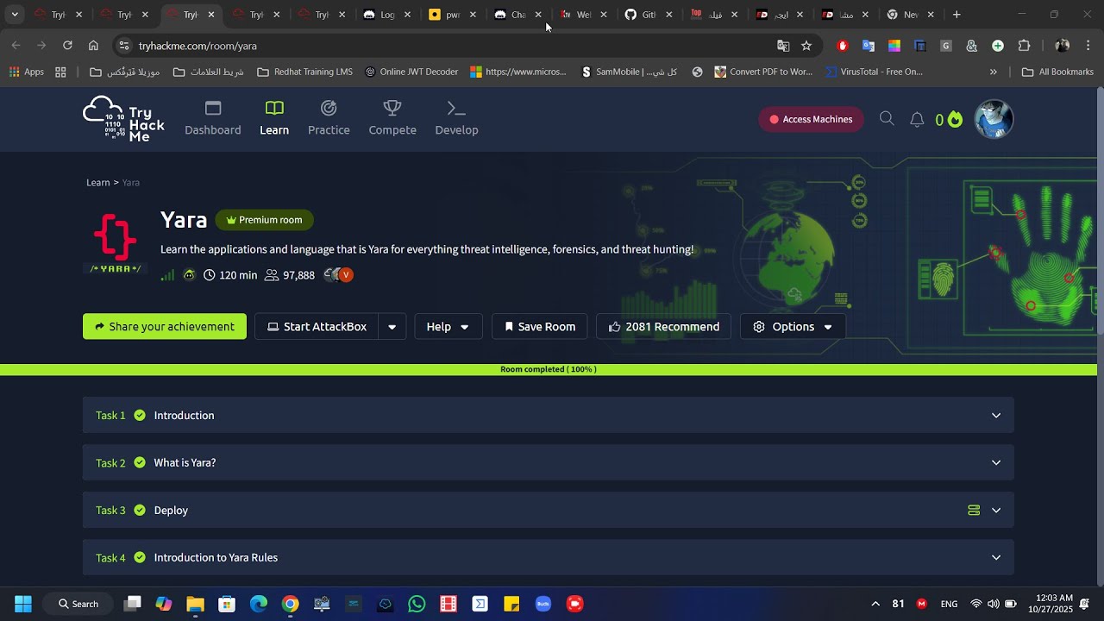Open Microsoft Edge from taskbar
This screenshot has width=1104, height=621.
click(259, 604)
